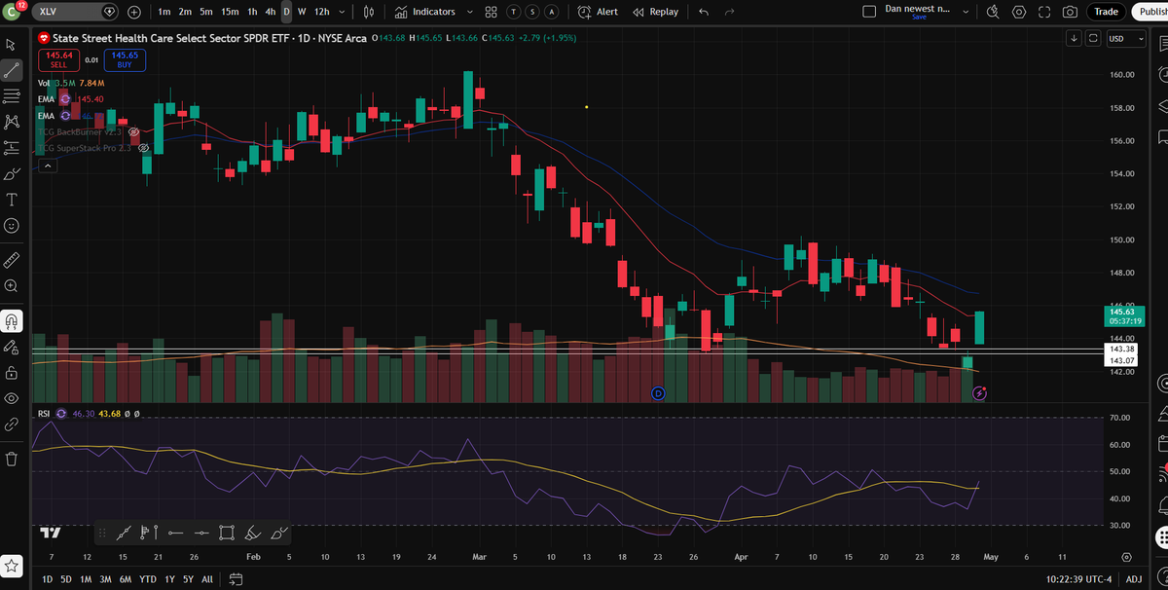This screenshot has width=1168, height=590.
Task: Open the forecasting and measurement tools
Action: click(12, 148)
